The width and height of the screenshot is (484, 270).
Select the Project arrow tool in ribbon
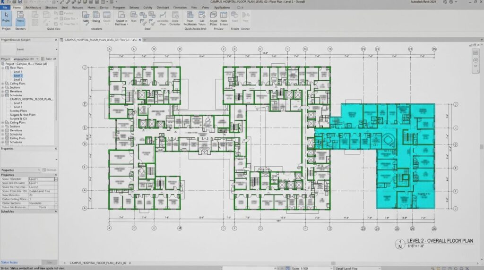pos(6,17)
